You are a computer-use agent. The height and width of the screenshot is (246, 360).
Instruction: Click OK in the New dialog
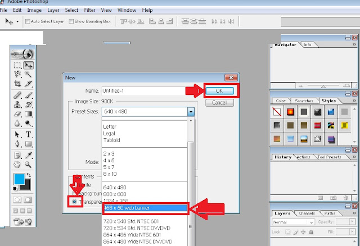pyautogui.click(x=219, y=91)
